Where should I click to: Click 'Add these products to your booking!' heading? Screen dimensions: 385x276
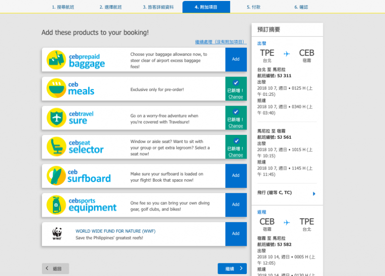[x=95, y=32]
